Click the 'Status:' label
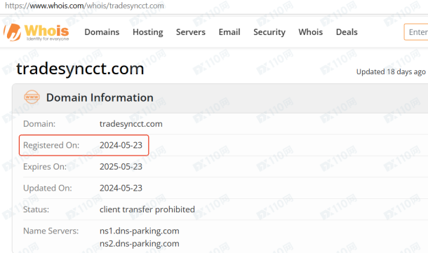428x253 pixels. [x=36, y=210]
